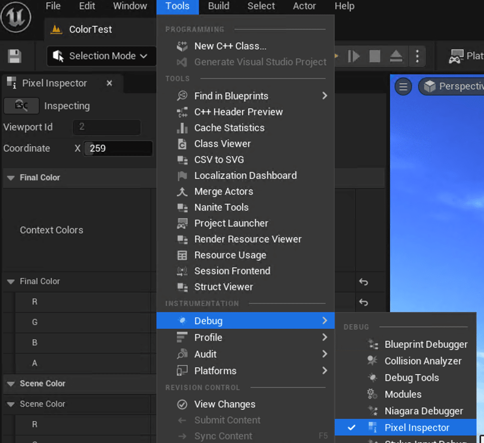This screenshot has width=484, height=443.
Task: Open the Build menu
Action: pos(218,6)
